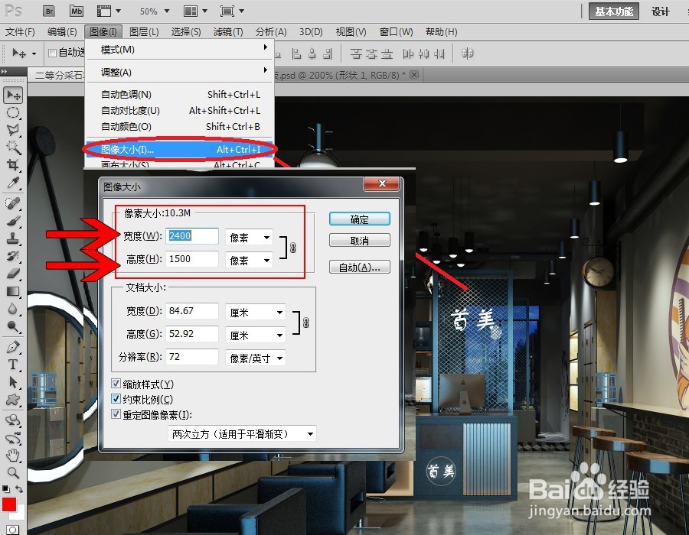Click the 自动(A)... button
This screenshot has width=689, height=535.
[360, 267]
